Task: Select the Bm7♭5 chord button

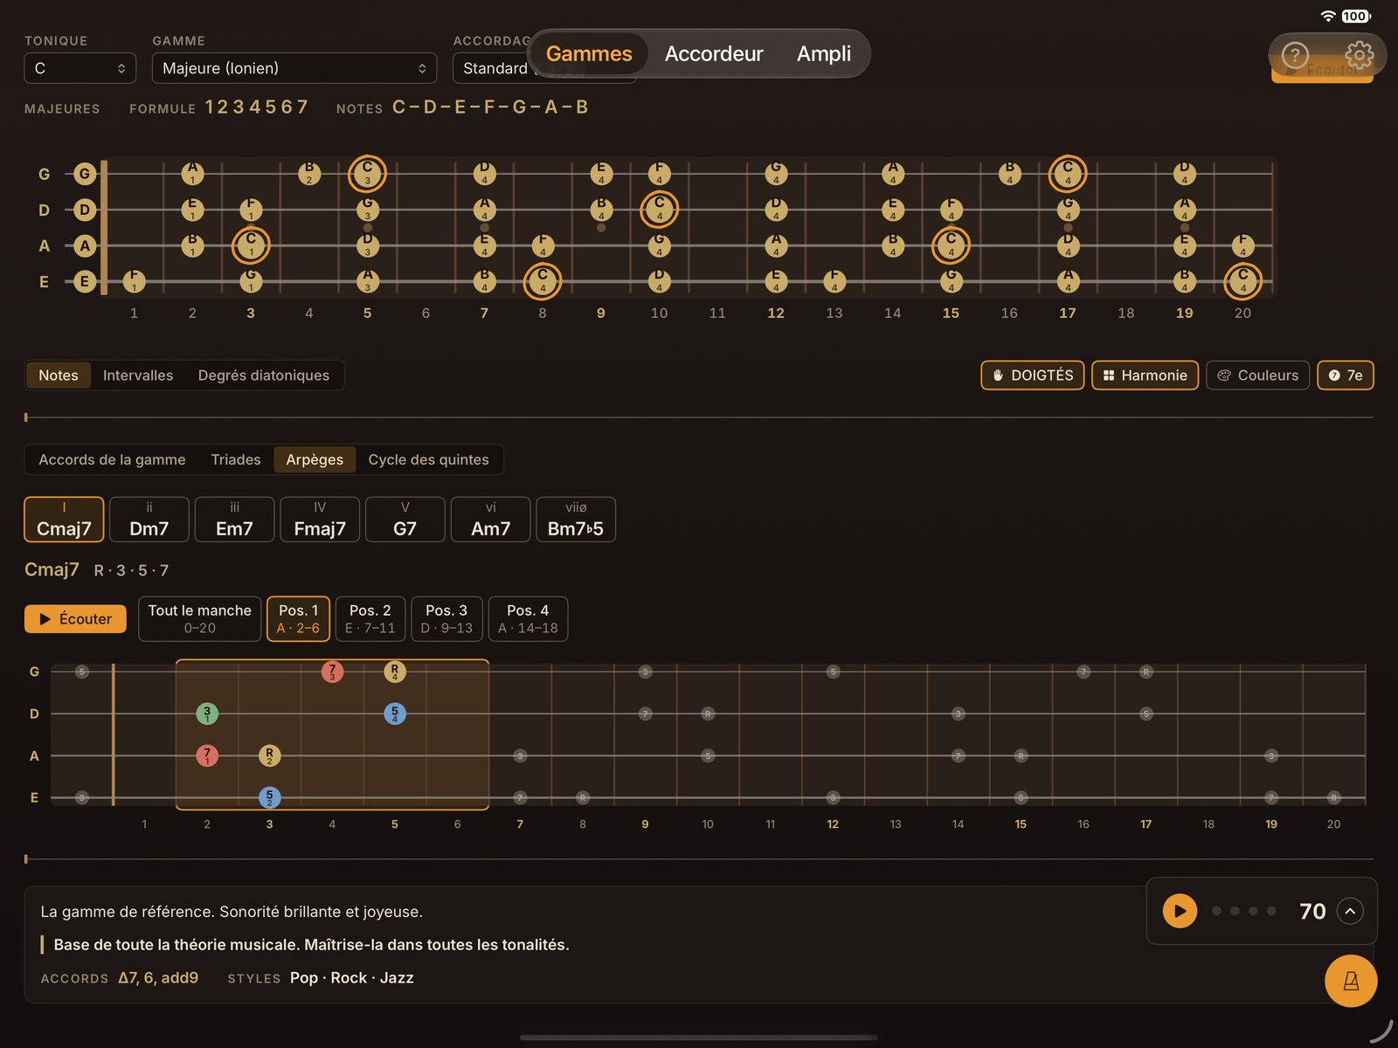Action: coord(575,519)
